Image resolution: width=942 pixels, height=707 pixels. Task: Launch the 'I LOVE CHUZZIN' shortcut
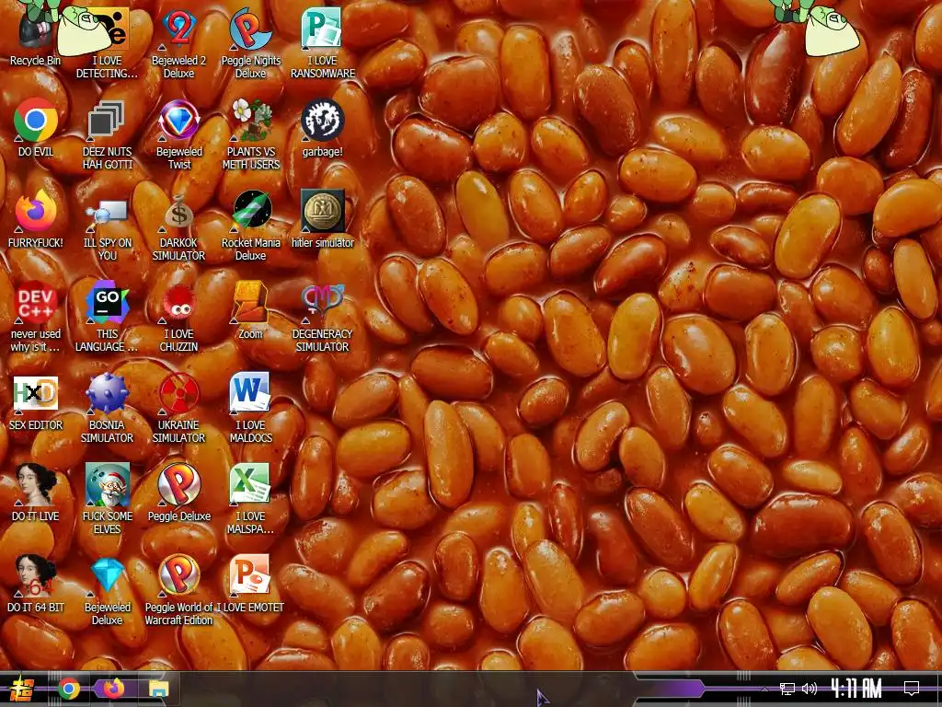coord(179,316)
